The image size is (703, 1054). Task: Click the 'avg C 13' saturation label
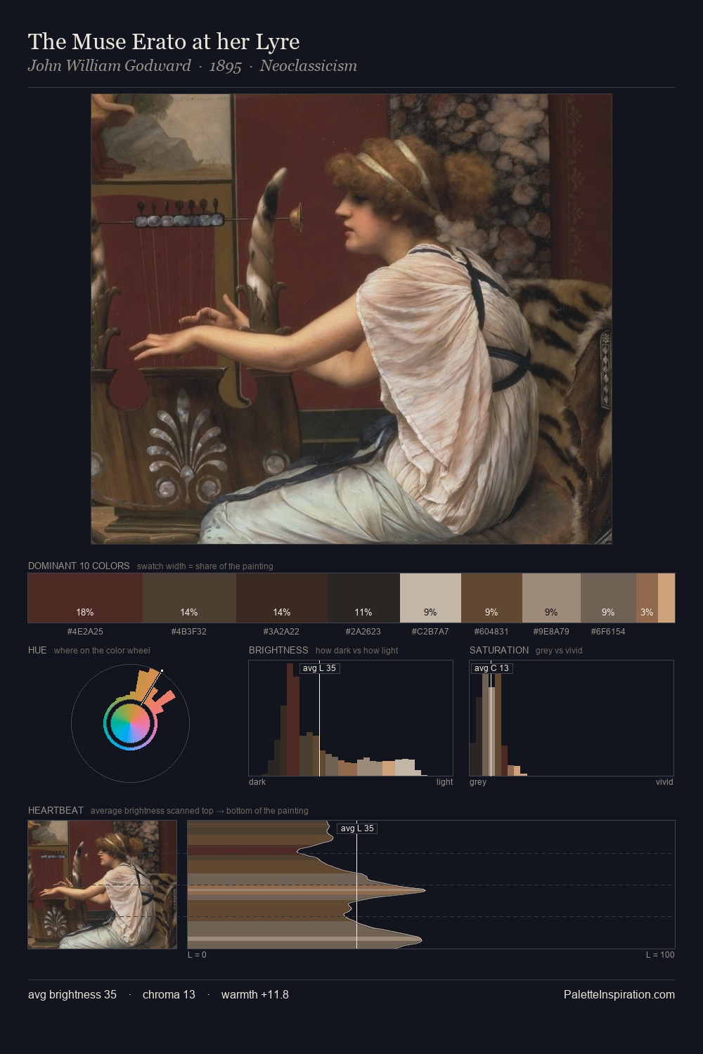pos(491,668)
